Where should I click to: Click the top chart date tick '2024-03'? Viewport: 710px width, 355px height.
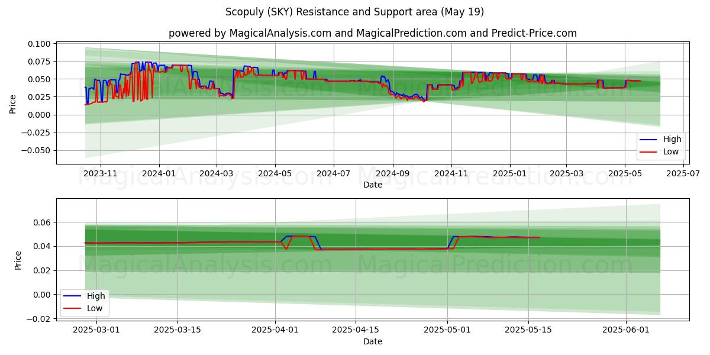coord(217,173)
